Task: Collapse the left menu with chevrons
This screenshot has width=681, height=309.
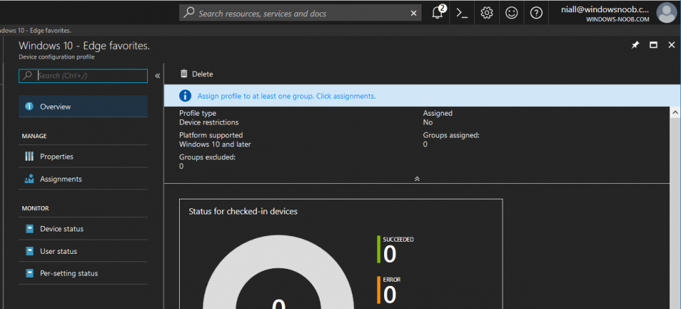Action: [x=158, y=76]
